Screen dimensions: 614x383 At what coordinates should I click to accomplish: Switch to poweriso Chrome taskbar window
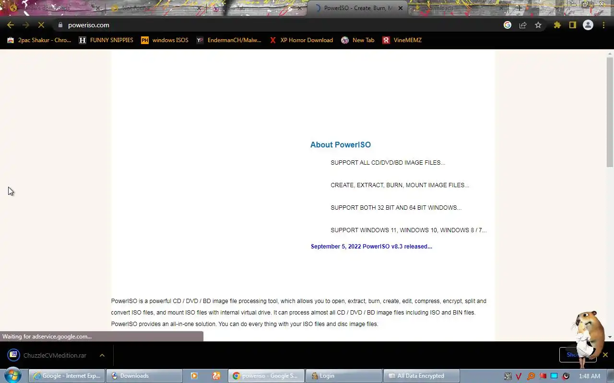(x=266, y=376)
